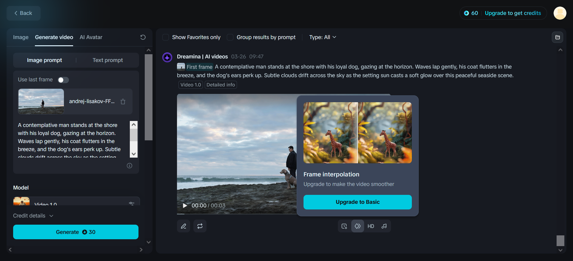
Task: Switch to the Text prompt tab
Action: 108,60
